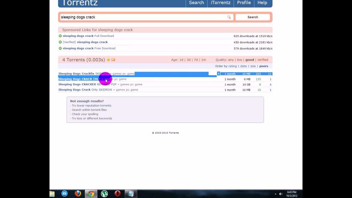This screenshot has width=352, height=198.
Task: Click the yellow star bookmark icon
Action: (108, 60)
